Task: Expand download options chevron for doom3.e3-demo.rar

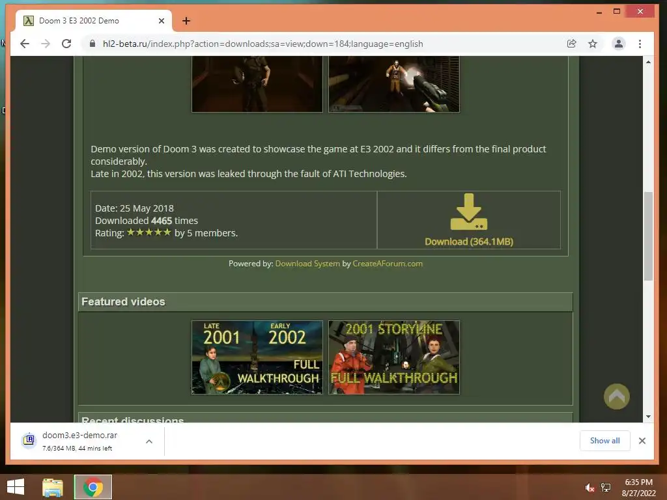Action: coord(149,441)
